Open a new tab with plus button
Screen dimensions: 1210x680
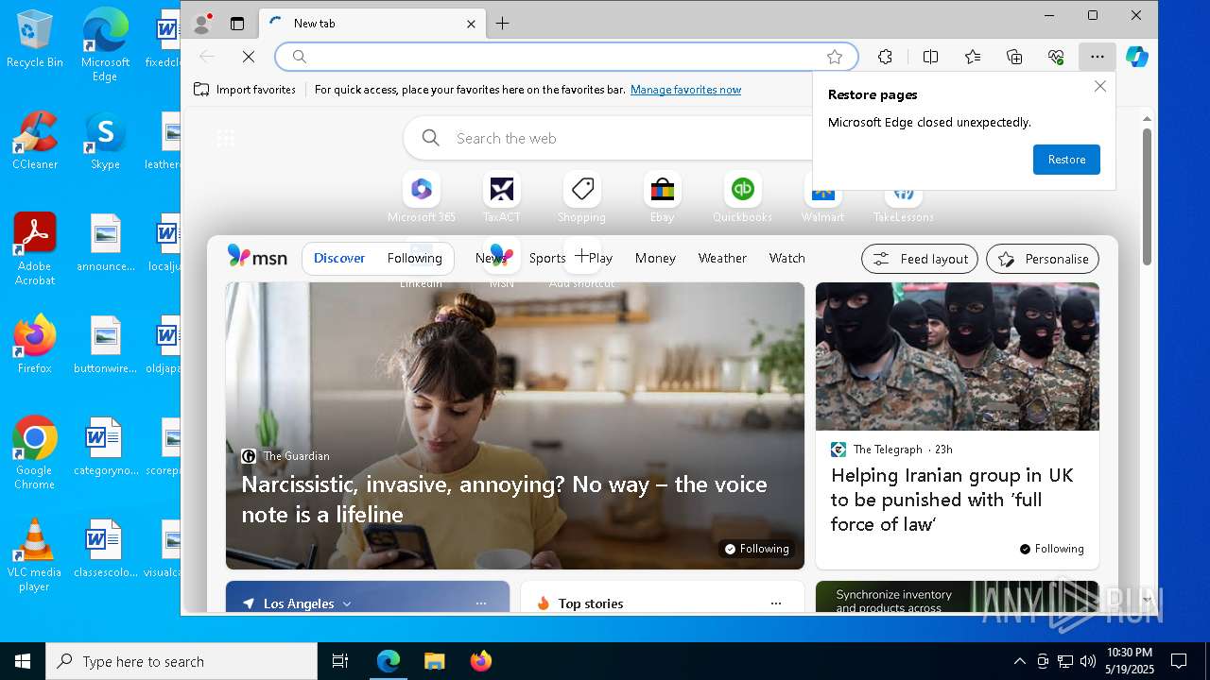[503, 24]
